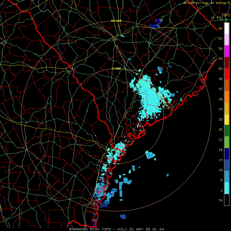The height and width of the screenshot is (231, 231).
Task: Click the triangular steel-blue echo offshore
Action: click(150, 155)
